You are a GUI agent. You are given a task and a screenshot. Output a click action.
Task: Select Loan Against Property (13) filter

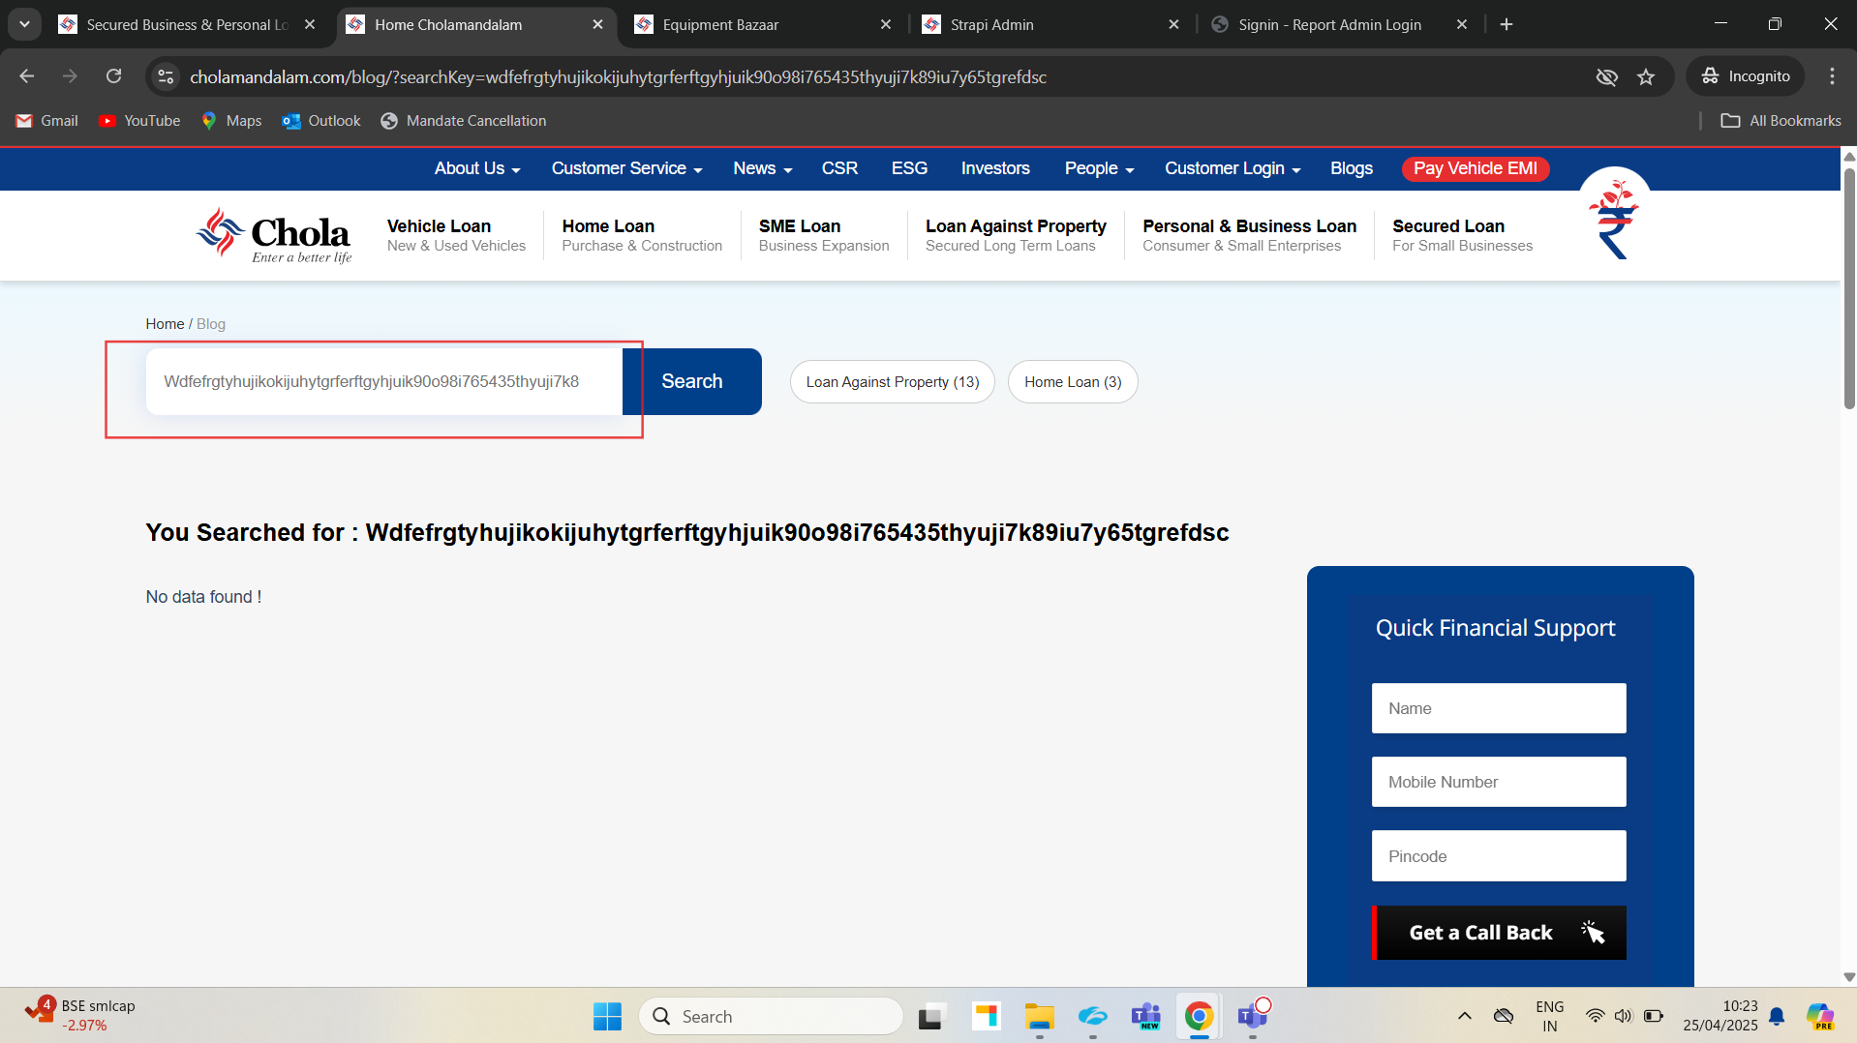coord(893,382)
